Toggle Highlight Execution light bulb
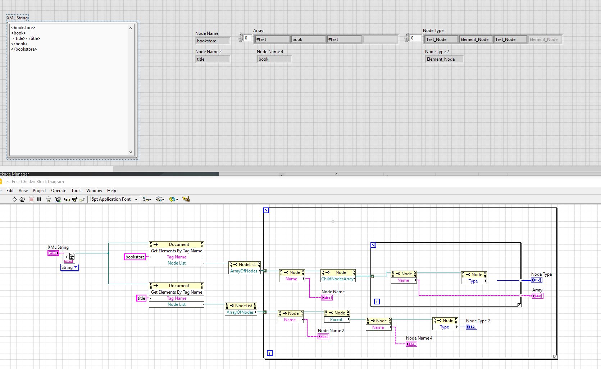Viewport: 601px width, 369px height. point(49,199)
